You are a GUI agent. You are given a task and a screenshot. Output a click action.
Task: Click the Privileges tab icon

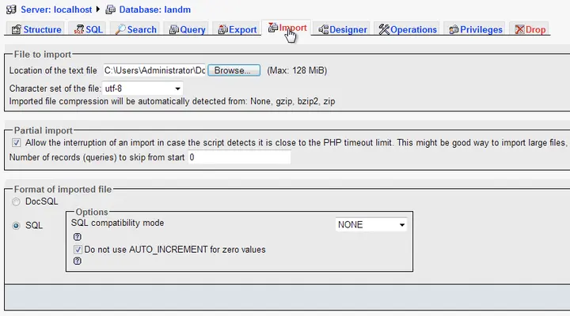[454, 29]
